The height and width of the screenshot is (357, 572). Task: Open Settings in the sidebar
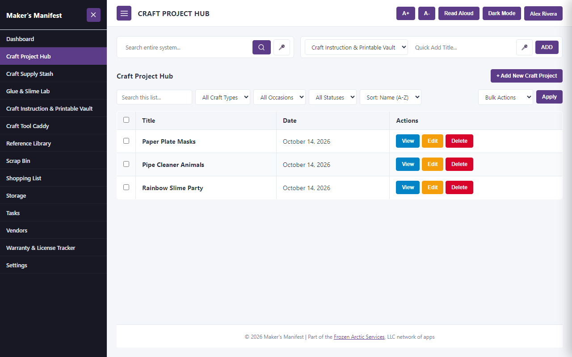(x=53, y=265)
